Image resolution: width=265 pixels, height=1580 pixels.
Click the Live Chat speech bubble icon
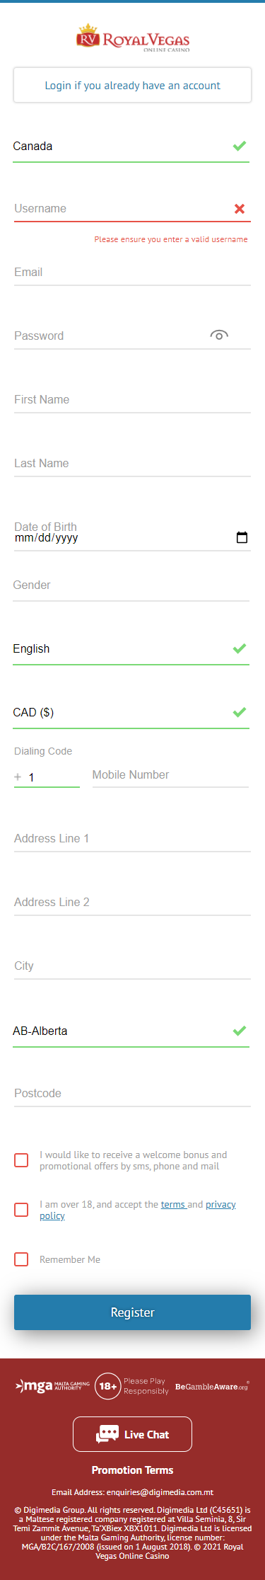107,1434
